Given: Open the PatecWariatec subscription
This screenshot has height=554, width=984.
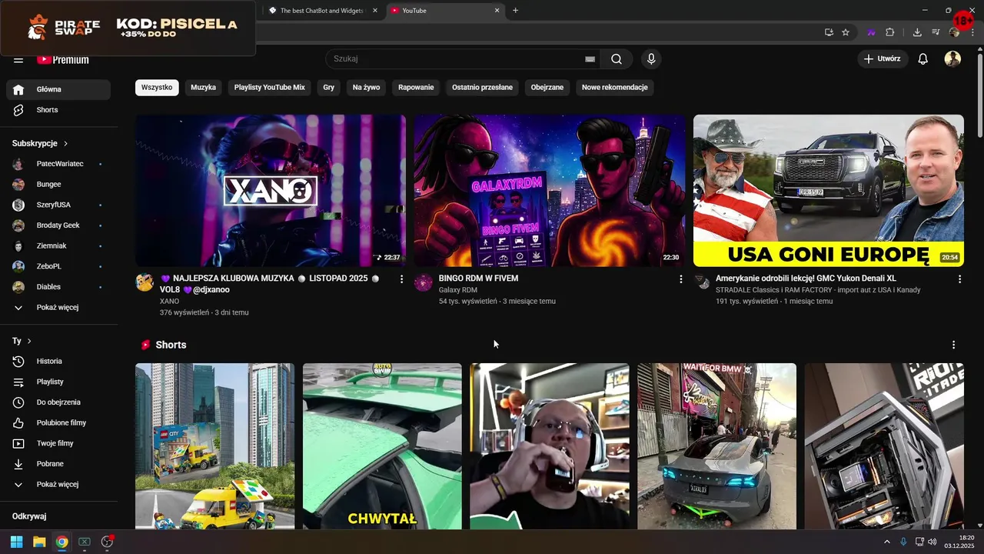Looking at the screenshot, I should coord(58,164).
